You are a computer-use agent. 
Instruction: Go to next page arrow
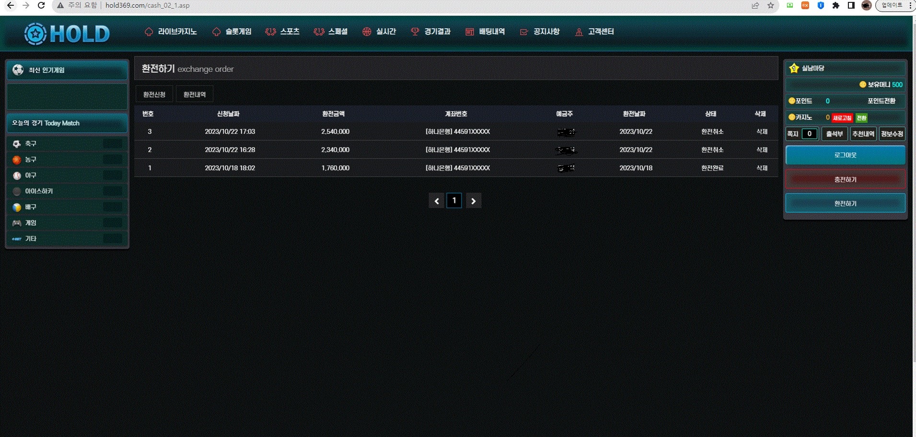(x=474, y=201)
